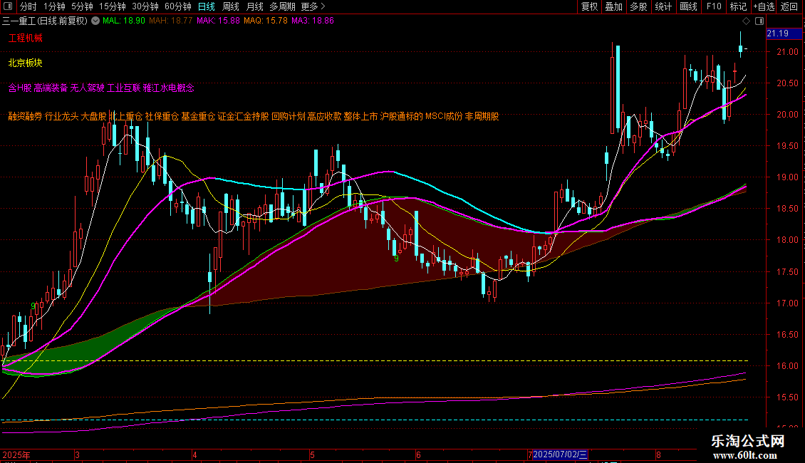The height and width of the screenshot is (463, 805).
Task: Click the 返回 back button
Action: click(x=789, y=6)
